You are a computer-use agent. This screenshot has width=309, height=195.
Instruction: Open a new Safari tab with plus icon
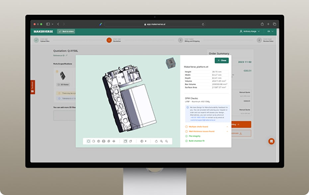[268, 24]
